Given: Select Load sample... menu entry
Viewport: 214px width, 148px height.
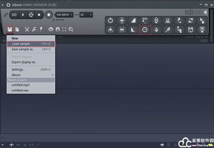Looking at the screenshot, I should tap(31, 44).
